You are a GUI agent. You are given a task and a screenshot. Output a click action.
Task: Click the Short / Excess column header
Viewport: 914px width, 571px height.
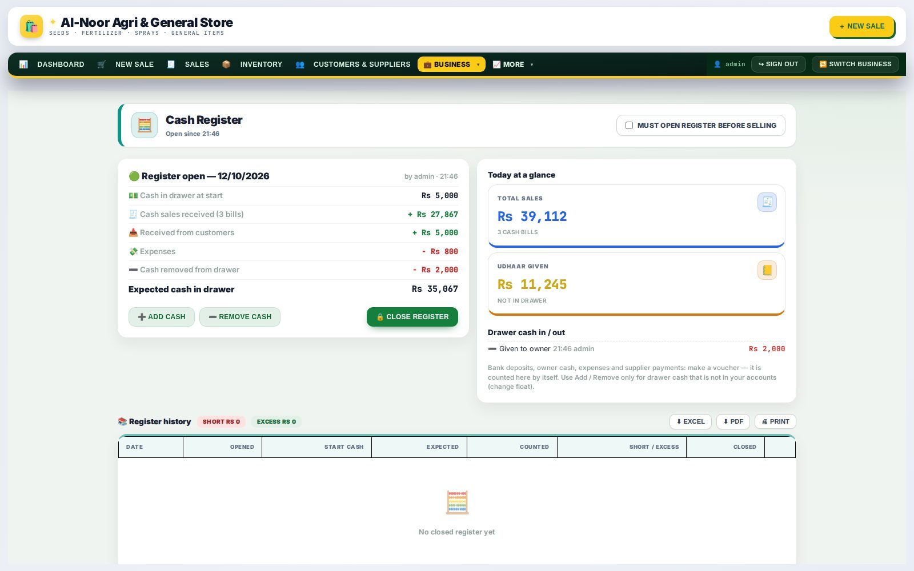[622, 447]
